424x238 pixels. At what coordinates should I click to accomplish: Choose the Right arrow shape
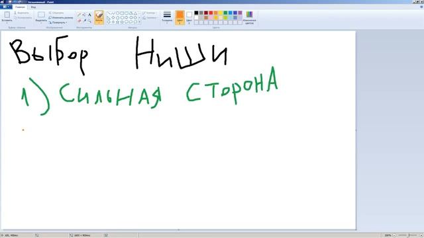pos(127,18)
